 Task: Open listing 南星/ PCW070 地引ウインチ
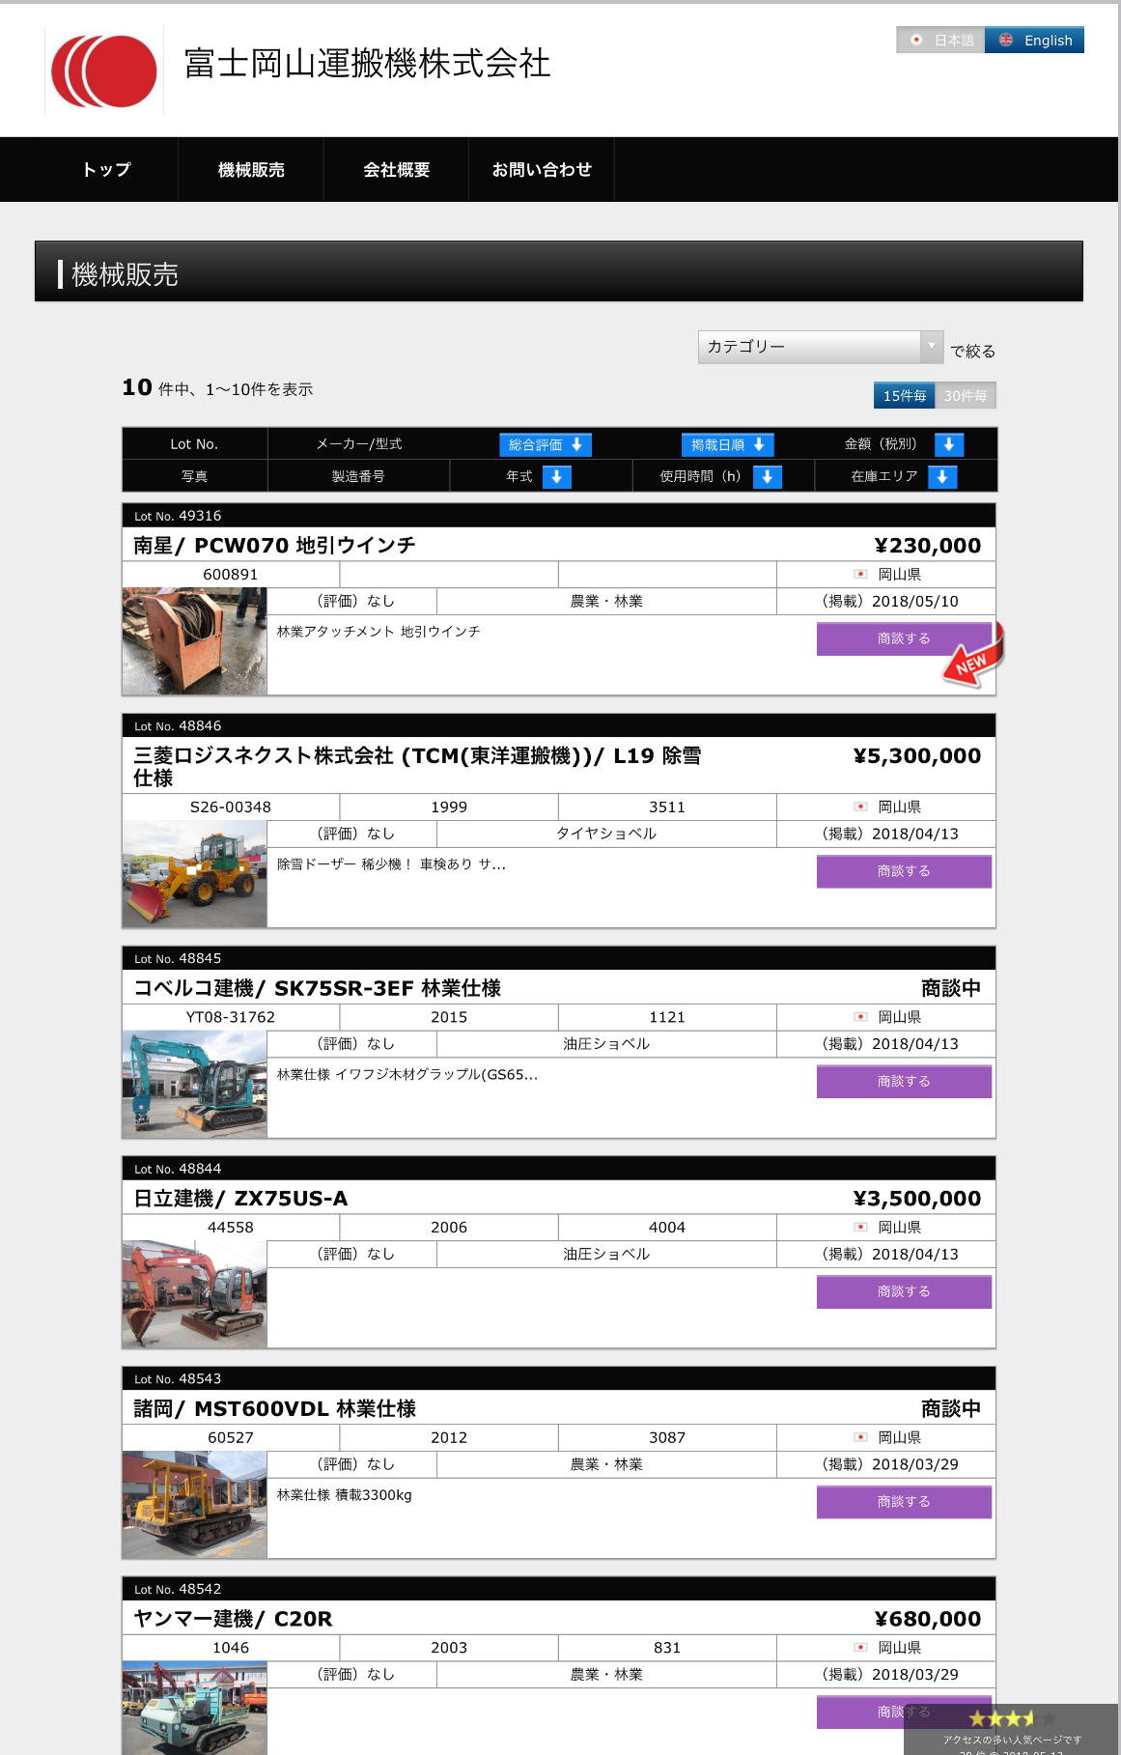pyautogui.click(x=274, y=546)
